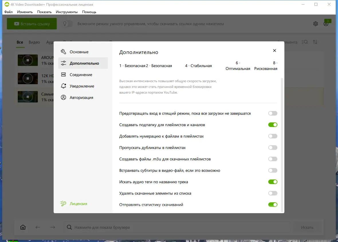This screenshot has width=338, height=242.
Task: Click the green Вставить ссылку button
Action: 32,24
